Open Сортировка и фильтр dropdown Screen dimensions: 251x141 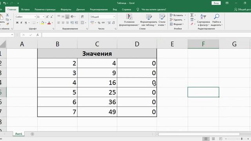click(x=203, y=20)
